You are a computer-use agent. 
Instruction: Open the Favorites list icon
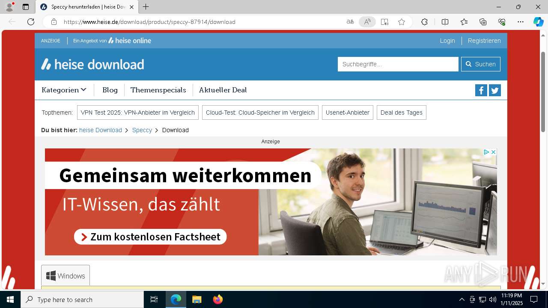464,22
